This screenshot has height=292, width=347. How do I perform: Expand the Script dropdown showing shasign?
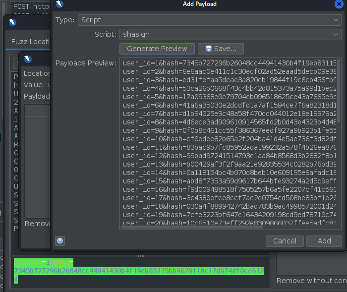[230, 34]
